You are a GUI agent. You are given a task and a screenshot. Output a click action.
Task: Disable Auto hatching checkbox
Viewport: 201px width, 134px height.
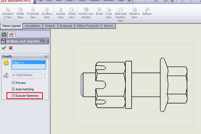13,89
